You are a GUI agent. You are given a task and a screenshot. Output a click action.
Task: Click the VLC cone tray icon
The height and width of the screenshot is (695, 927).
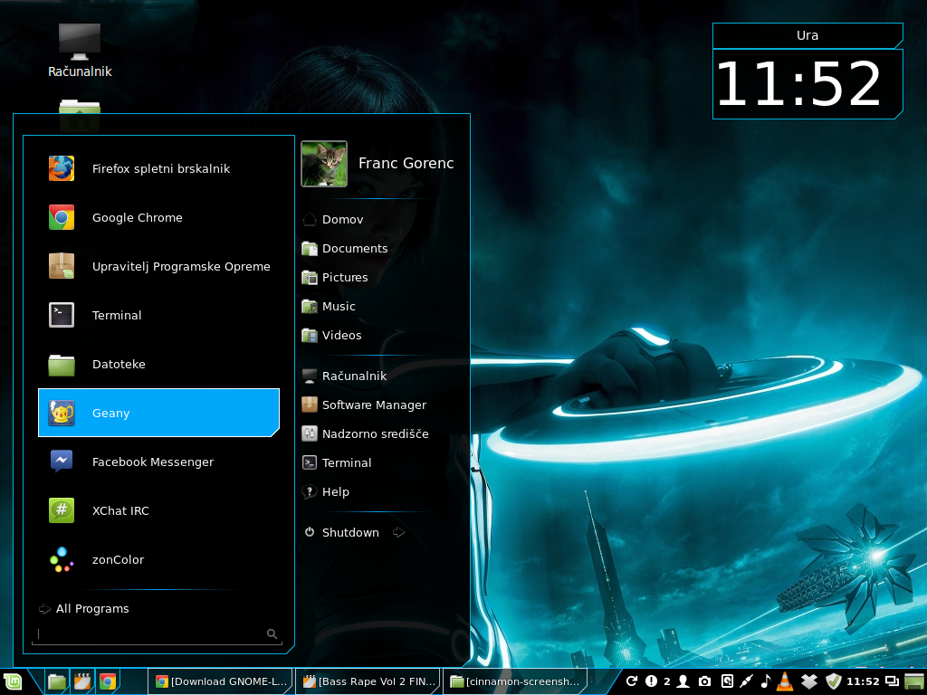click(x=785, y=681)
